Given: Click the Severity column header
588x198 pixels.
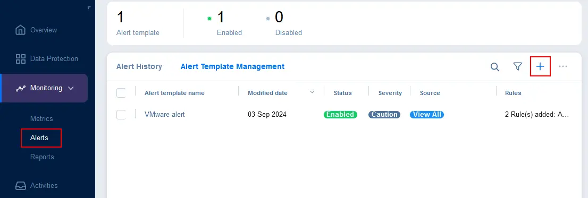Looking at the screenshot, I should (x=390, y=93).
